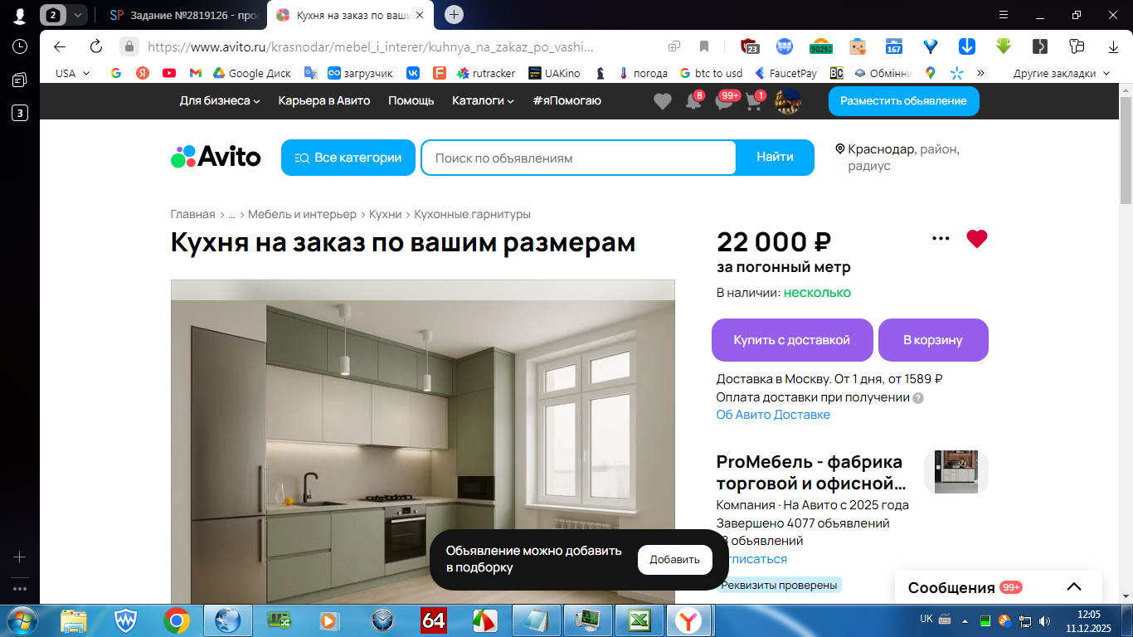Screen dimensions: 1133x637
Task: Click the delivery payment help question icon
Action: pos(918,397)
